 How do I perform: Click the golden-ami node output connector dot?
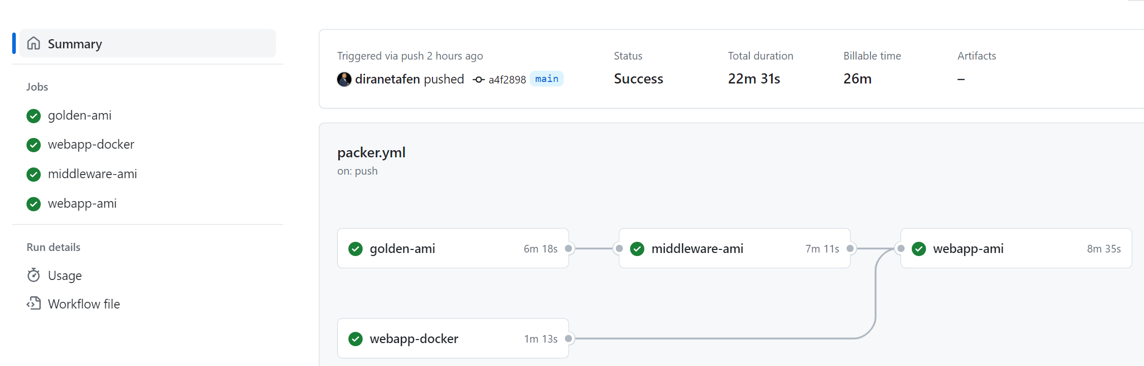569,248
